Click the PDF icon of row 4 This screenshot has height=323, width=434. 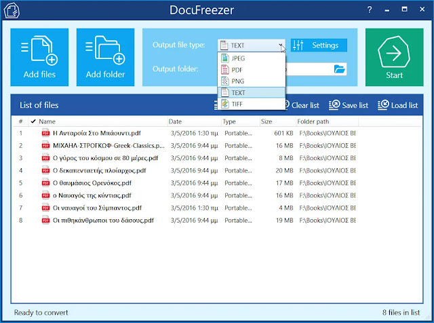(45, 170)
